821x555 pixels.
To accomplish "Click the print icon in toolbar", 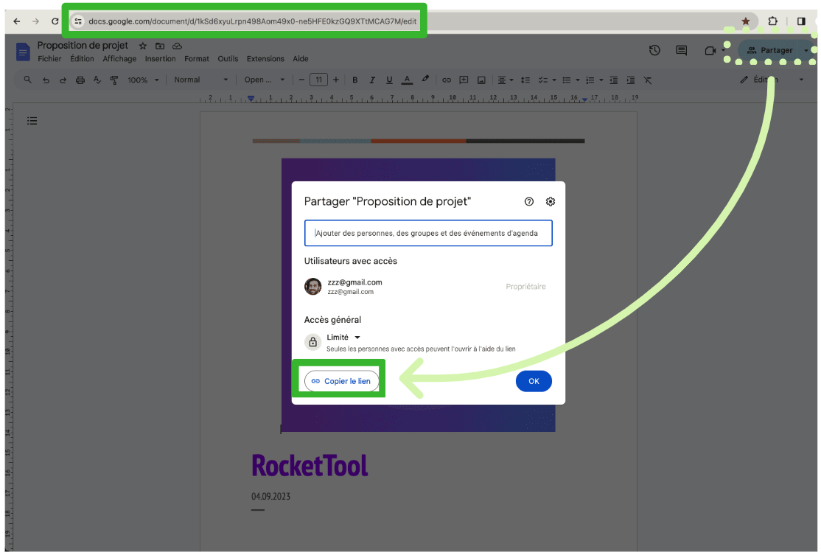I will [x=80, y=80].
